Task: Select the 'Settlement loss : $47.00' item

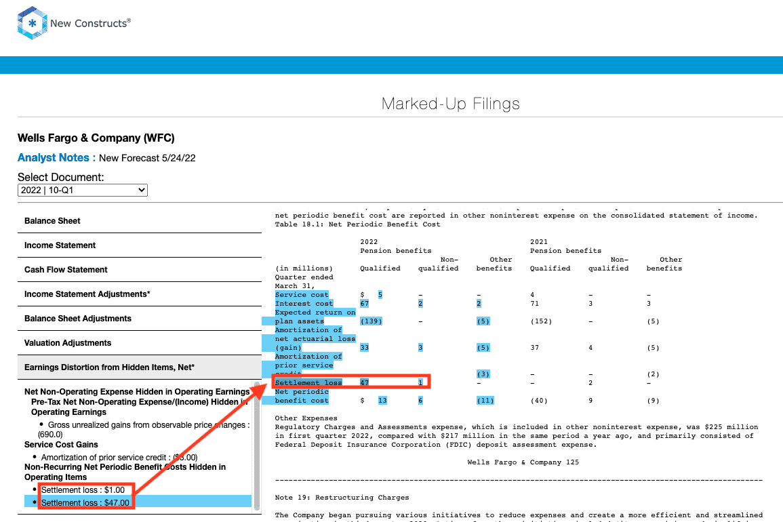Action: click(85, 502)
